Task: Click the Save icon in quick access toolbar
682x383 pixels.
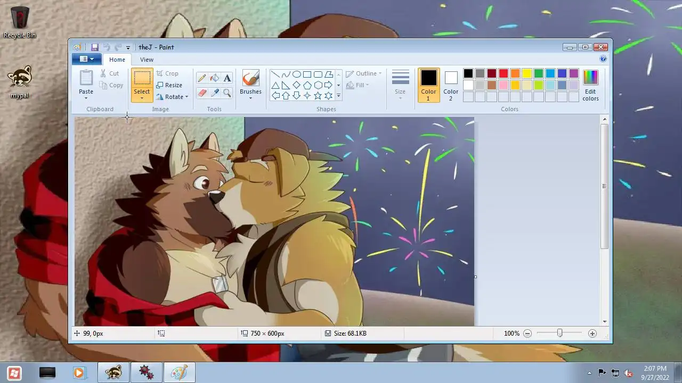Action: click(95, 47)
